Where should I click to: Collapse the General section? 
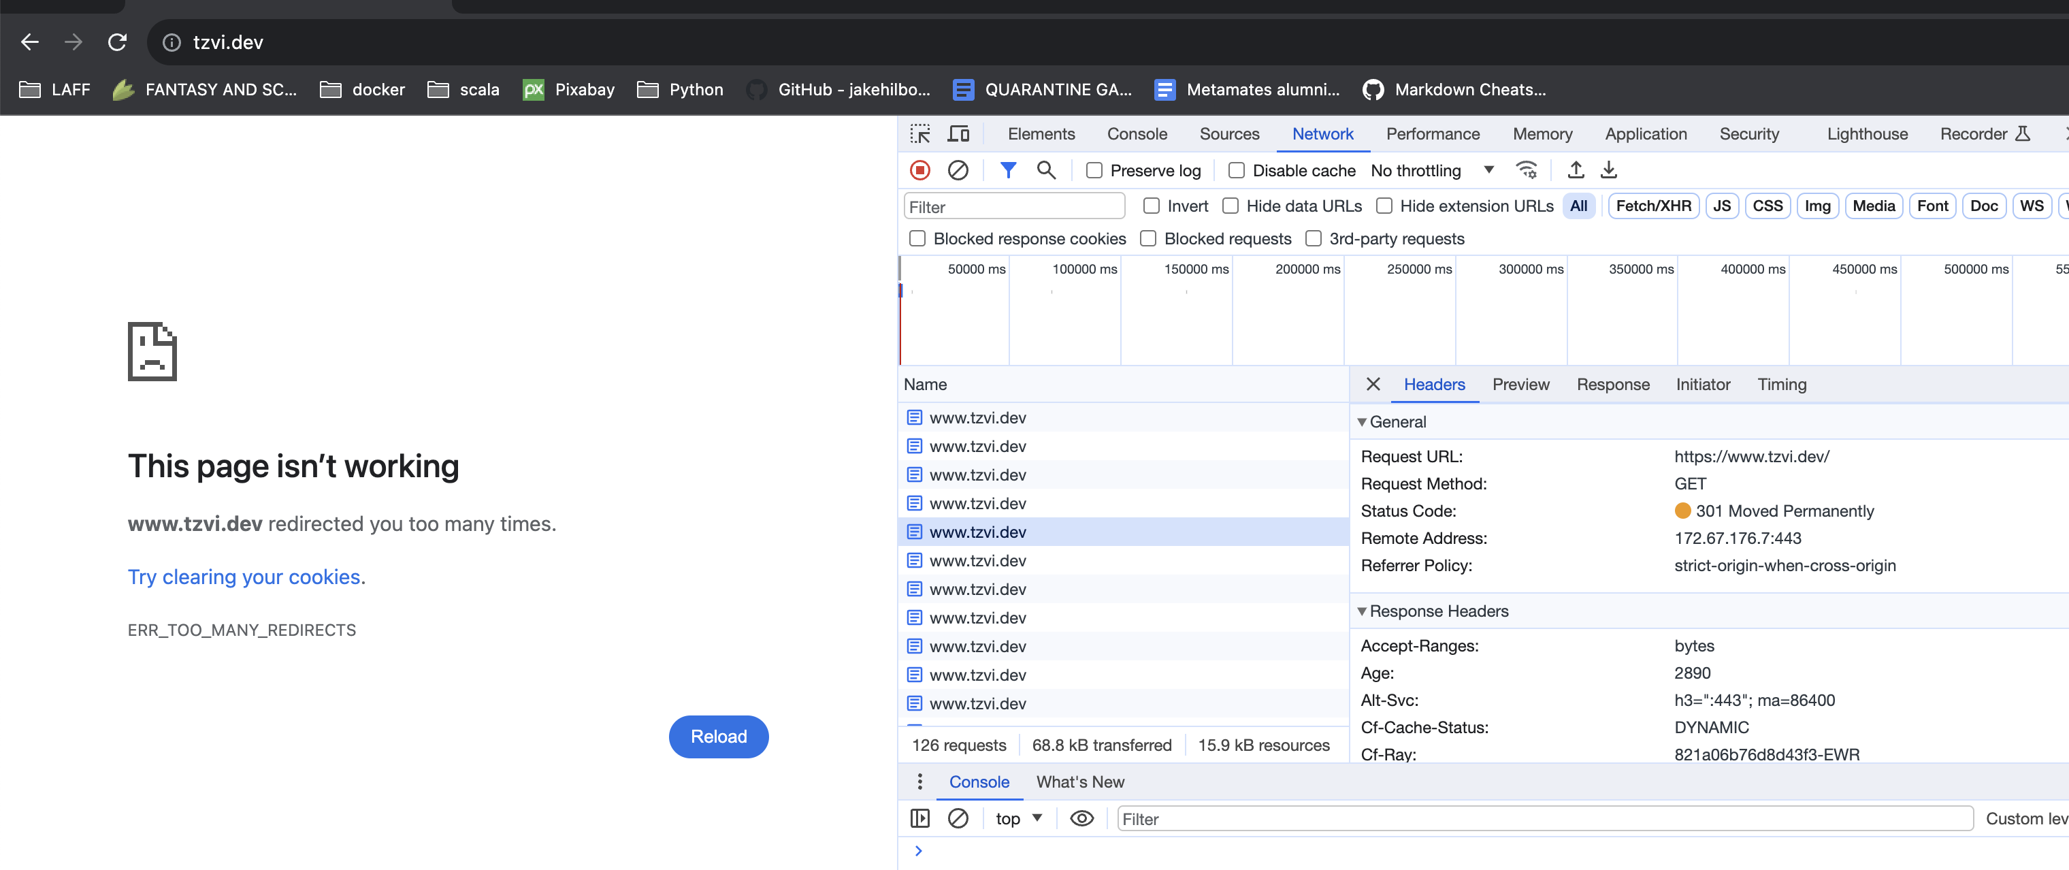tap(1361, 422)
